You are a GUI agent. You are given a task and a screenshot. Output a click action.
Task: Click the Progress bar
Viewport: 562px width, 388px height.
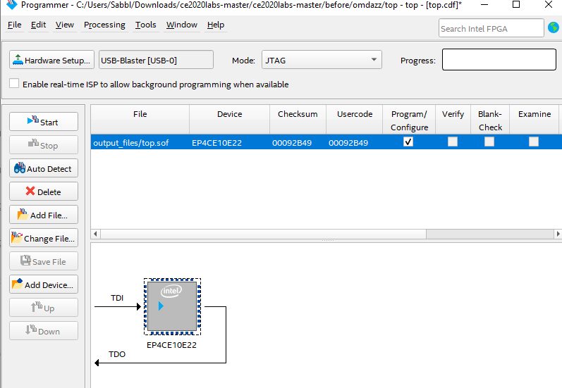click(499, 59)
